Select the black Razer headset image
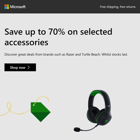This screenshot has width=140, height=140. point(93,111)
